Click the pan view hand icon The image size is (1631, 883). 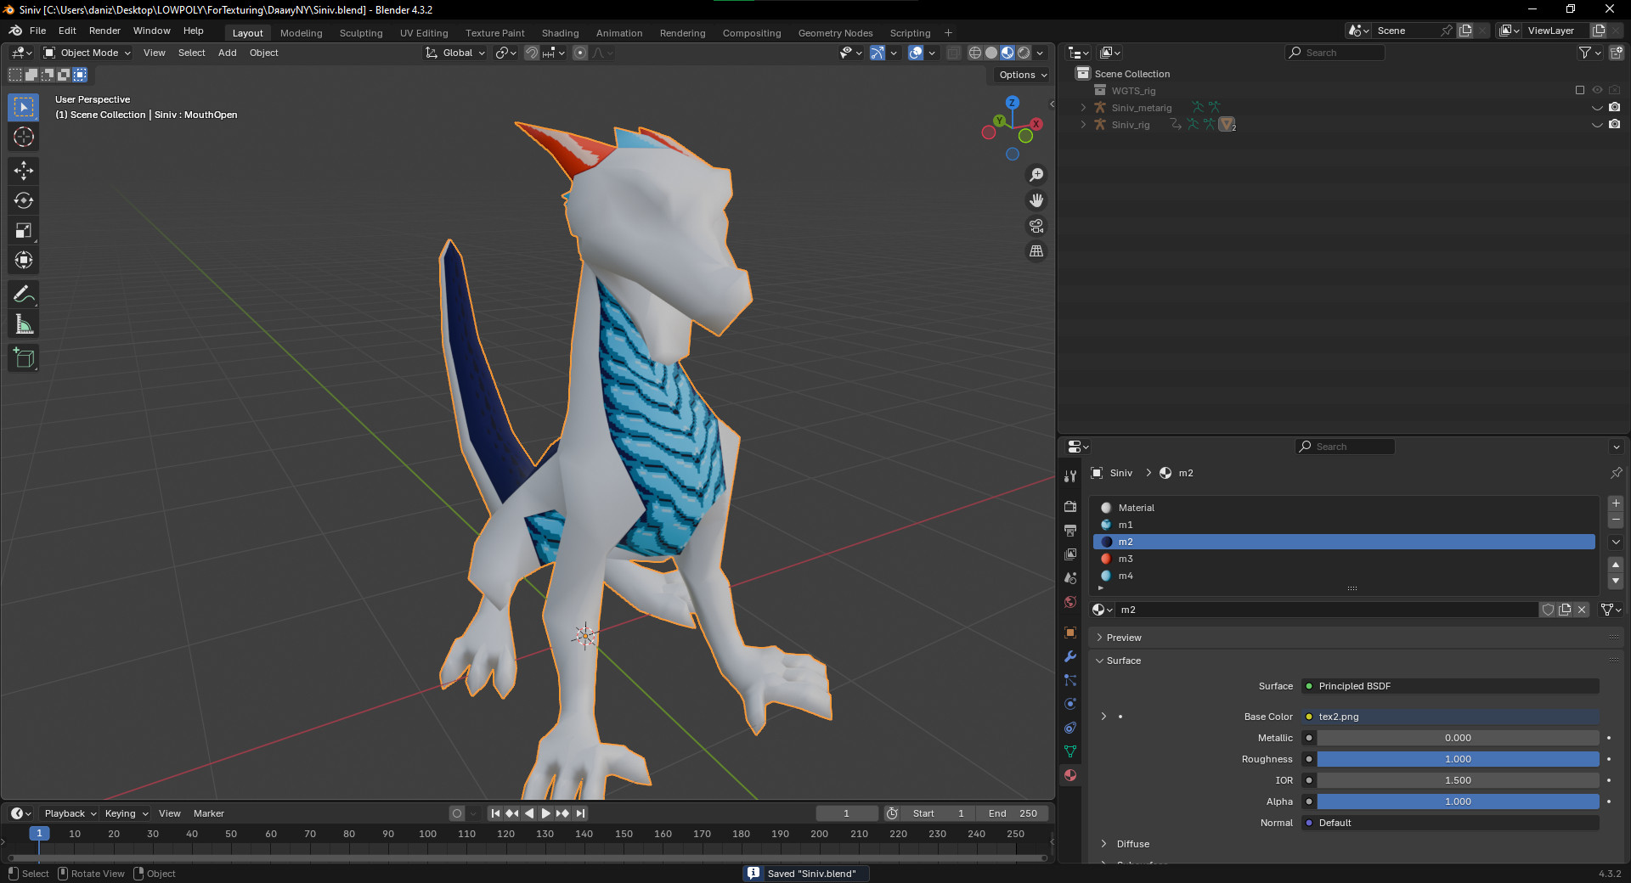coord(1036,200)
